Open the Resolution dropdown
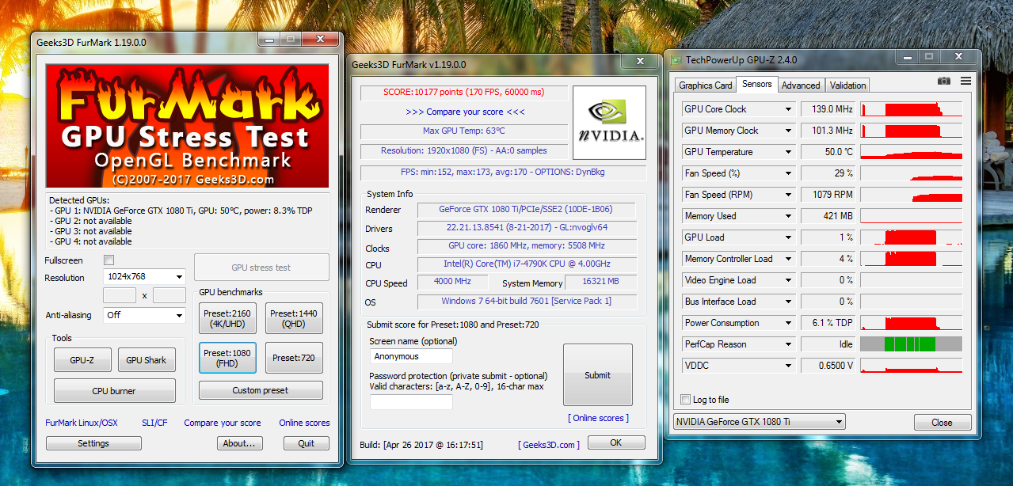This screenshot has width=1013, height=486. [x=144, y=276]
